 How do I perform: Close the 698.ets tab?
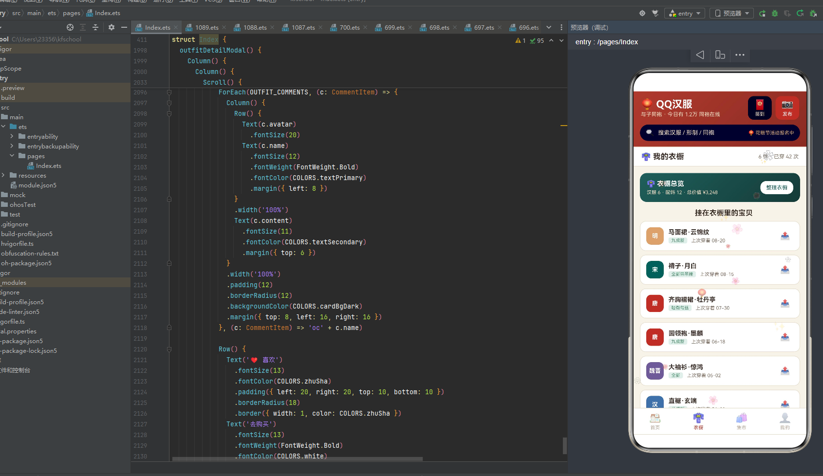455,28
